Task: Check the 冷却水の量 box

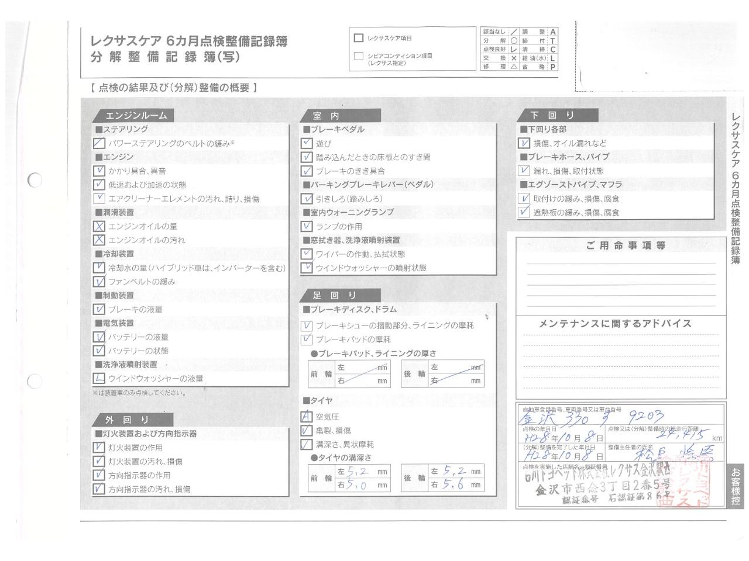Action: click(x=99, y=268)
